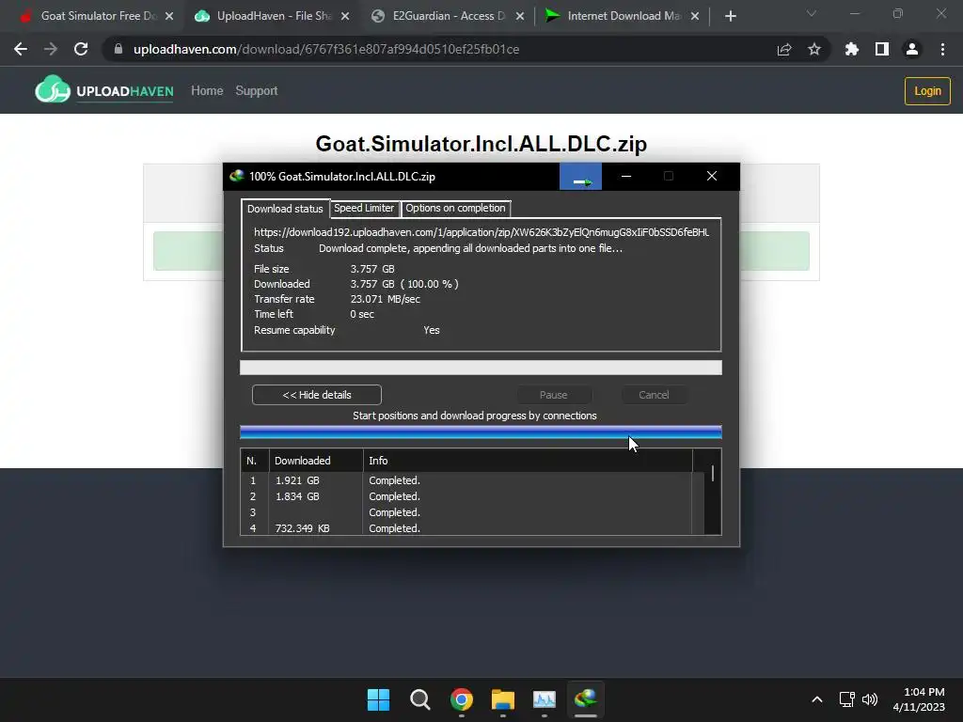This screenshot has width=963, height=722.
Task: Open Chrome tab search dropdown chevron
Action: (812, 13)
